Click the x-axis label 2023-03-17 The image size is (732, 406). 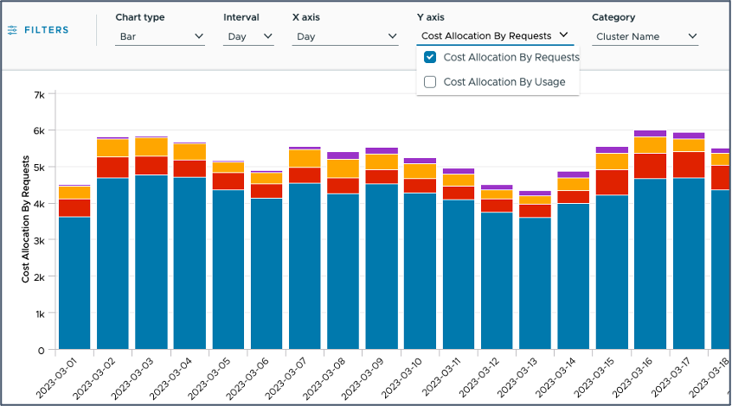(671, 378)
